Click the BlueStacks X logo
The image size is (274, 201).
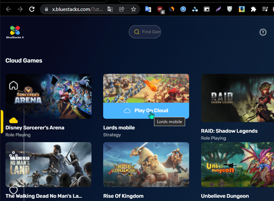(15, 32)
